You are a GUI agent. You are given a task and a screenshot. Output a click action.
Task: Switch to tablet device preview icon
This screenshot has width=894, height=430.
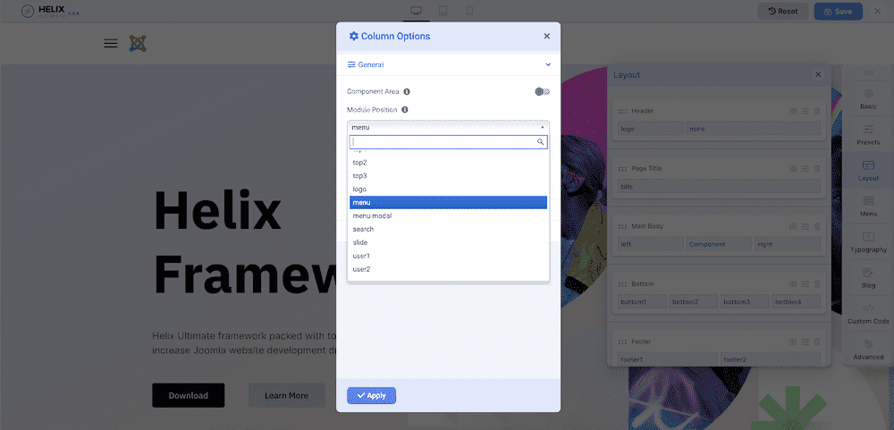tap(443, 11)
